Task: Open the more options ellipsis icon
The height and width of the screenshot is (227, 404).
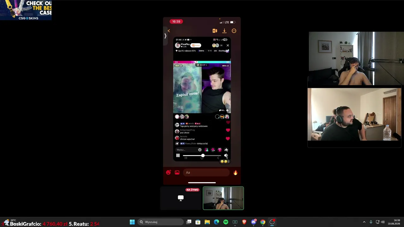Action: click(x=234, y=31)
